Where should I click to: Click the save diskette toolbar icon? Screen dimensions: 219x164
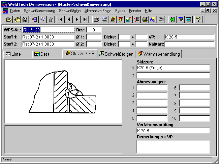(x=25, y=19)
